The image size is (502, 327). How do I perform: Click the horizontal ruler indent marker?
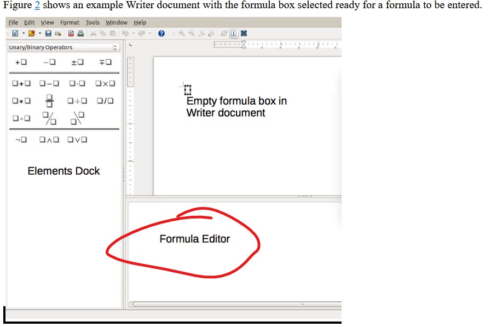[x=244, y=44]
